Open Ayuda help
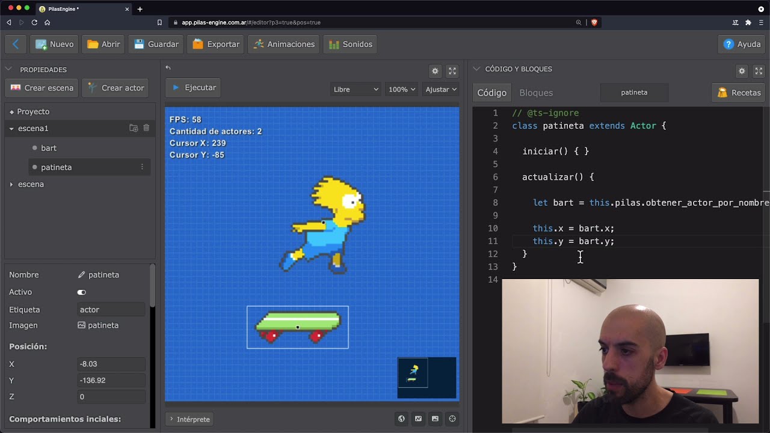Image resolution: width=770 pixels, height=433 pixels. pos(742,44)
